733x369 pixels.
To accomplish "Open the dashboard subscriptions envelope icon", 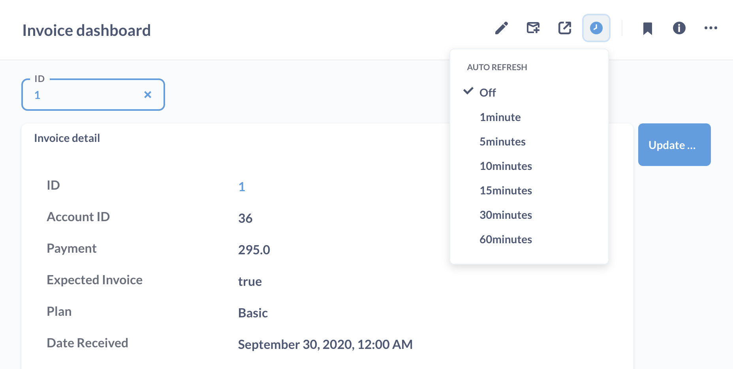I will click(x=533, y=28).
